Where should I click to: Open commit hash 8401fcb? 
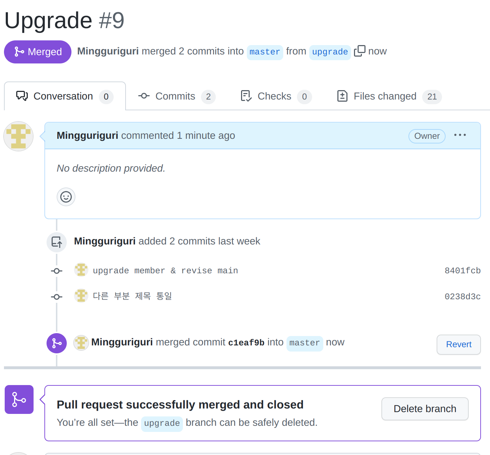[463, 270]
